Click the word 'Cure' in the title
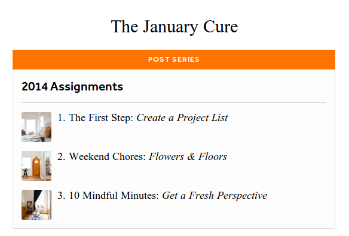The width and height of the screenshot is (349, 236). click(221, 26)
